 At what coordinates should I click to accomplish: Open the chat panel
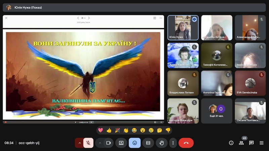pos(251,143)
